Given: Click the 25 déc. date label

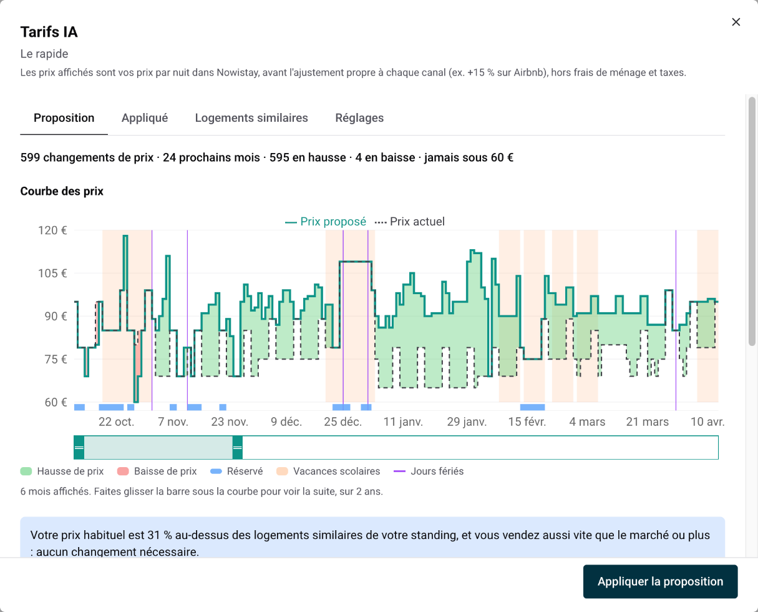Looking at the screenshot, I should coord(343,422).
